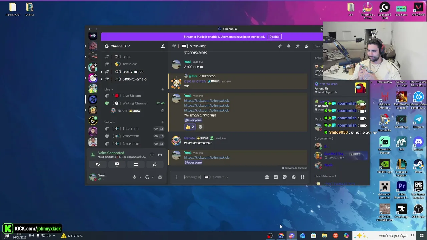Collapse the Live category

pyautogui.click(x=109, y=89)
